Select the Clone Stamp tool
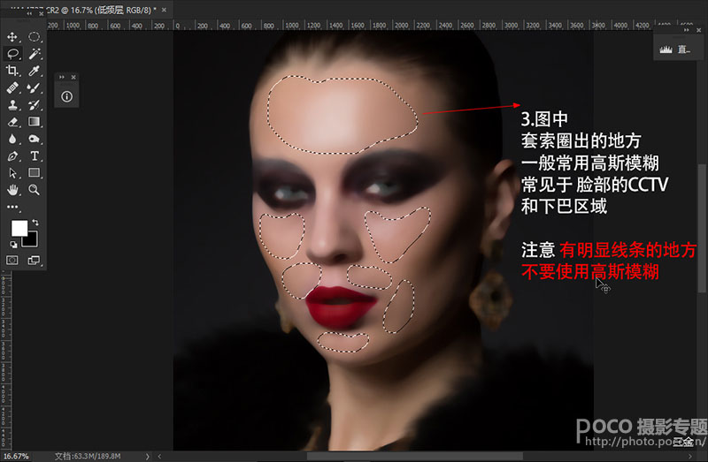This screenshot has width=708, height=462. point(12,105)
